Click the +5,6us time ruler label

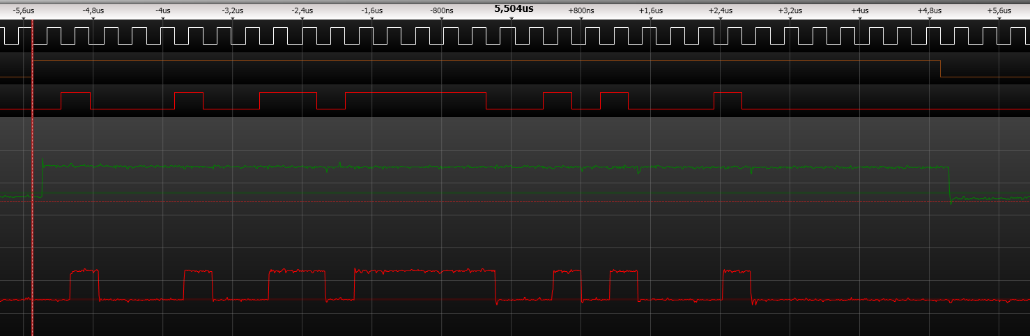click(999, 10)
